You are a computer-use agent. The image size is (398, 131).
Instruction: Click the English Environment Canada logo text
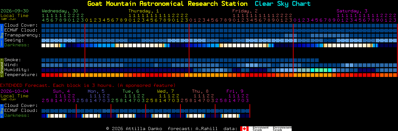pos(260,129)
